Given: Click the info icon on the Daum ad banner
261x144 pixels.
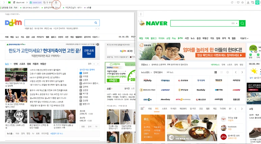Looking at the screenshot, I should [98, 44].
